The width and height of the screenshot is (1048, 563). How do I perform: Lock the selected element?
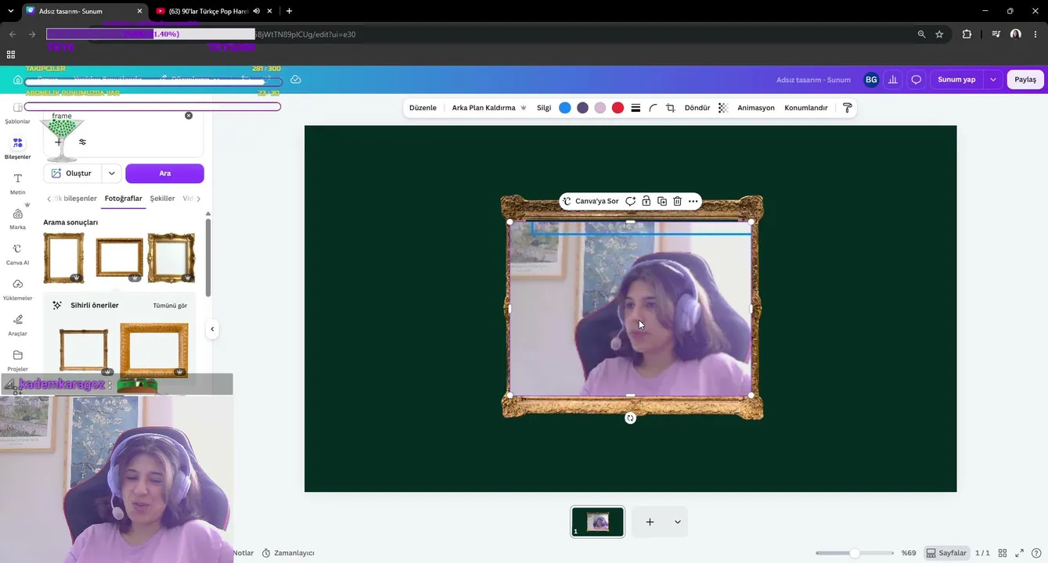pos(646,201)
